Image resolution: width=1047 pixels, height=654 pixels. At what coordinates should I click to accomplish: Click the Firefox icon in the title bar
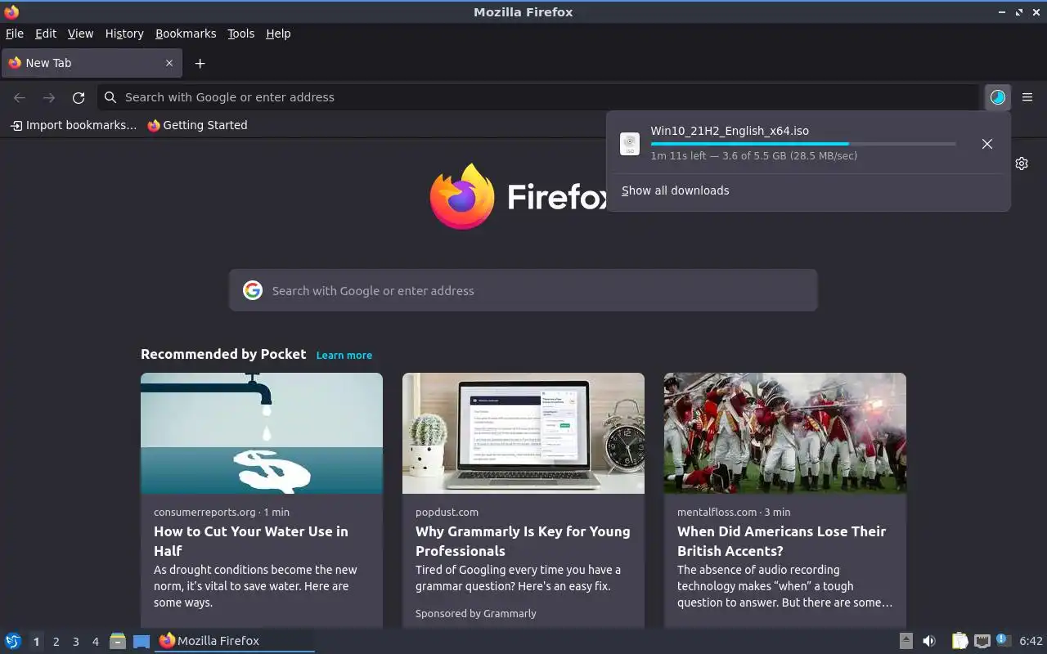[x=11, y=11]
